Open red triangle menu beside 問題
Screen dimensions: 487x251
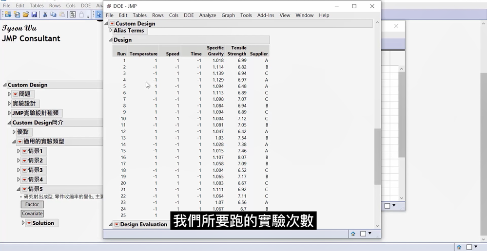[x=16, y=94]
